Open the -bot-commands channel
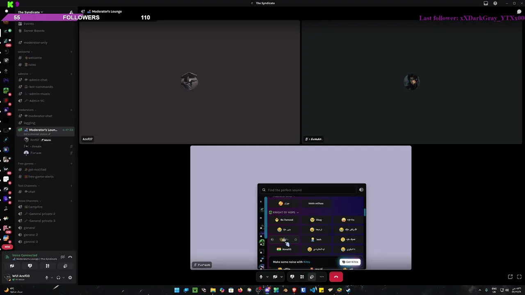 click(46, 87)
